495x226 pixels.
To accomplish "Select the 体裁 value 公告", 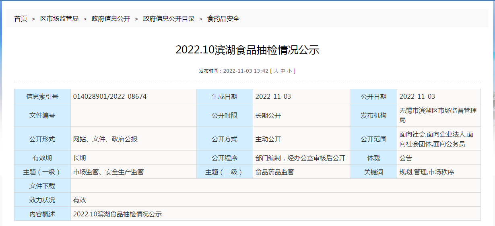I will coord(406,158).
